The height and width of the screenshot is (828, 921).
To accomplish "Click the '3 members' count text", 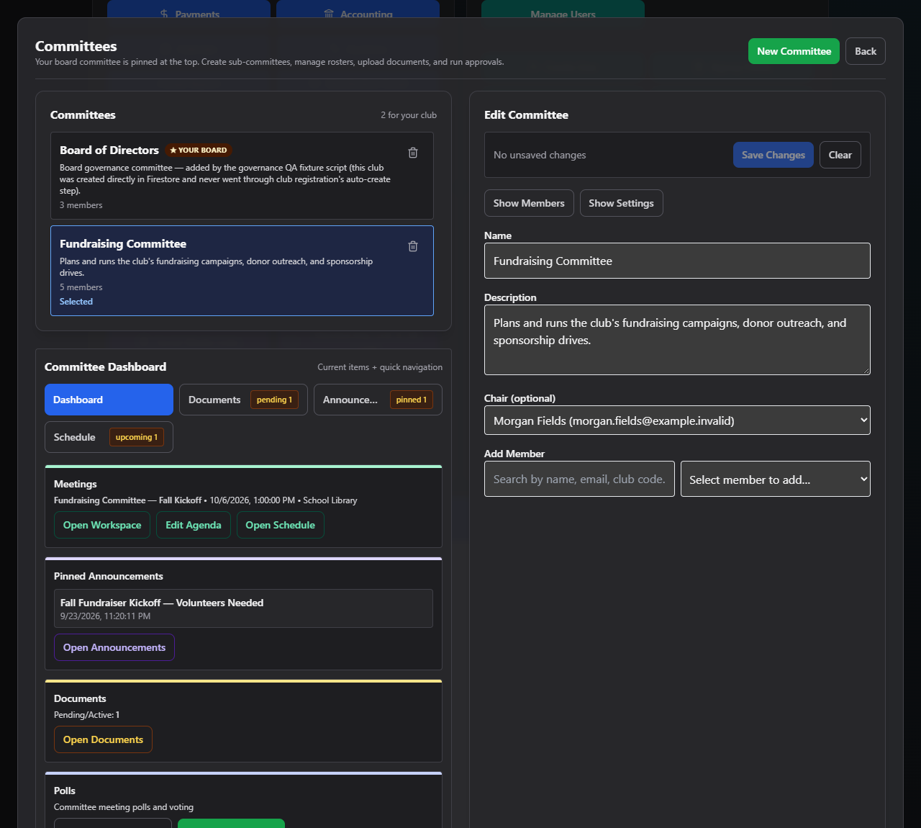I will click(81, 205).
